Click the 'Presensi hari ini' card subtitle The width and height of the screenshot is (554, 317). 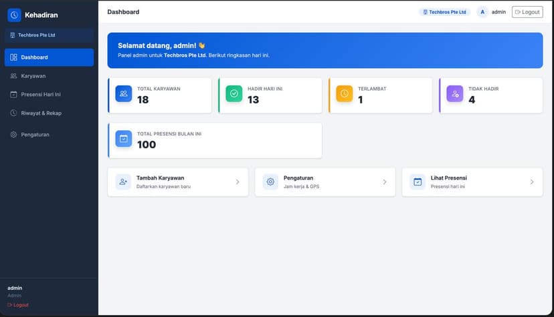point(448,187)
